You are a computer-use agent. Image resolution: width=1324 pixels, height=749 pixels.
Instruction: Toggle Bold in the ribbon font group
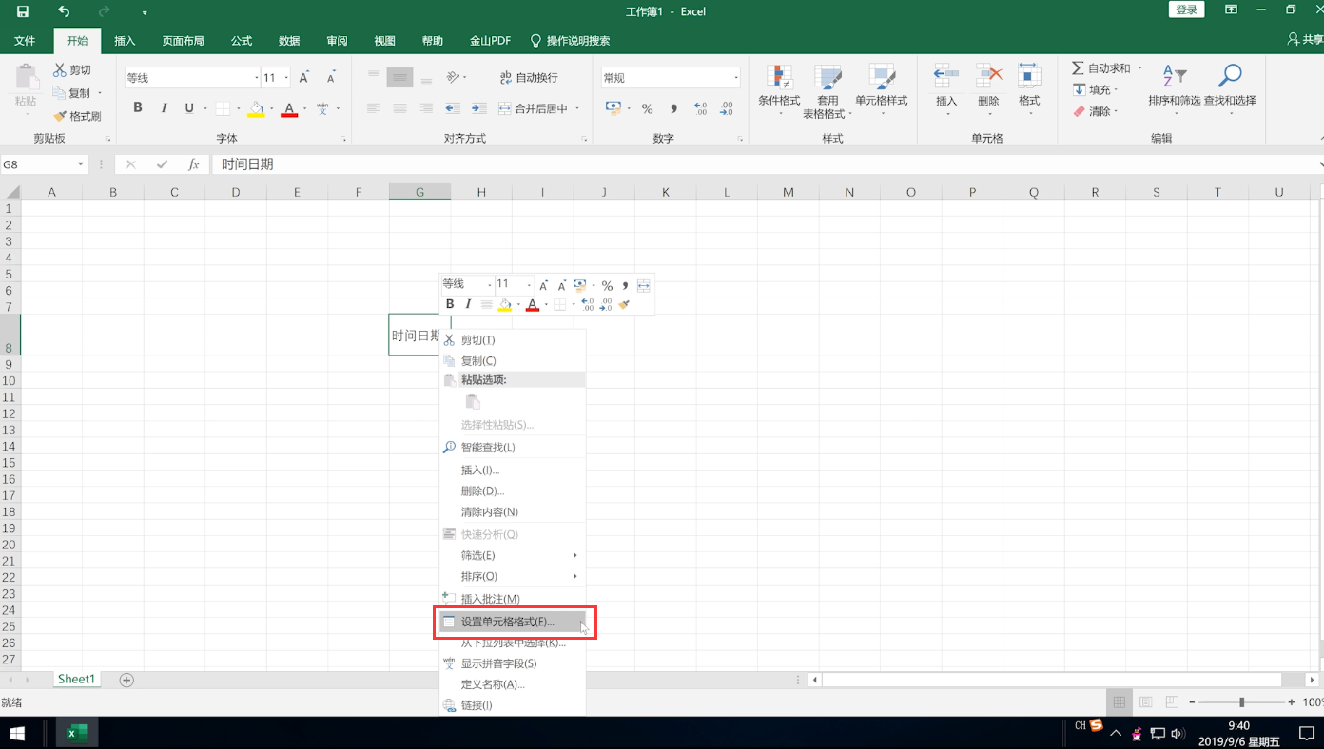coord(138,108)
